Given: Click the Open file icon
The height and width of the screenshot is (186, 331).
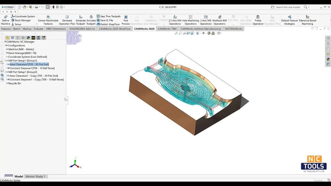Looking at the screenshot, I should pos(25,7).
